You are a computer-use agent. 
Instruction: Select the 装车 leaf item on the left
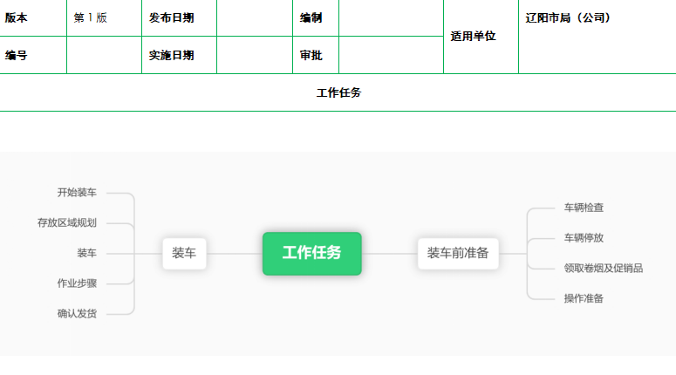(x=86, y=254)
